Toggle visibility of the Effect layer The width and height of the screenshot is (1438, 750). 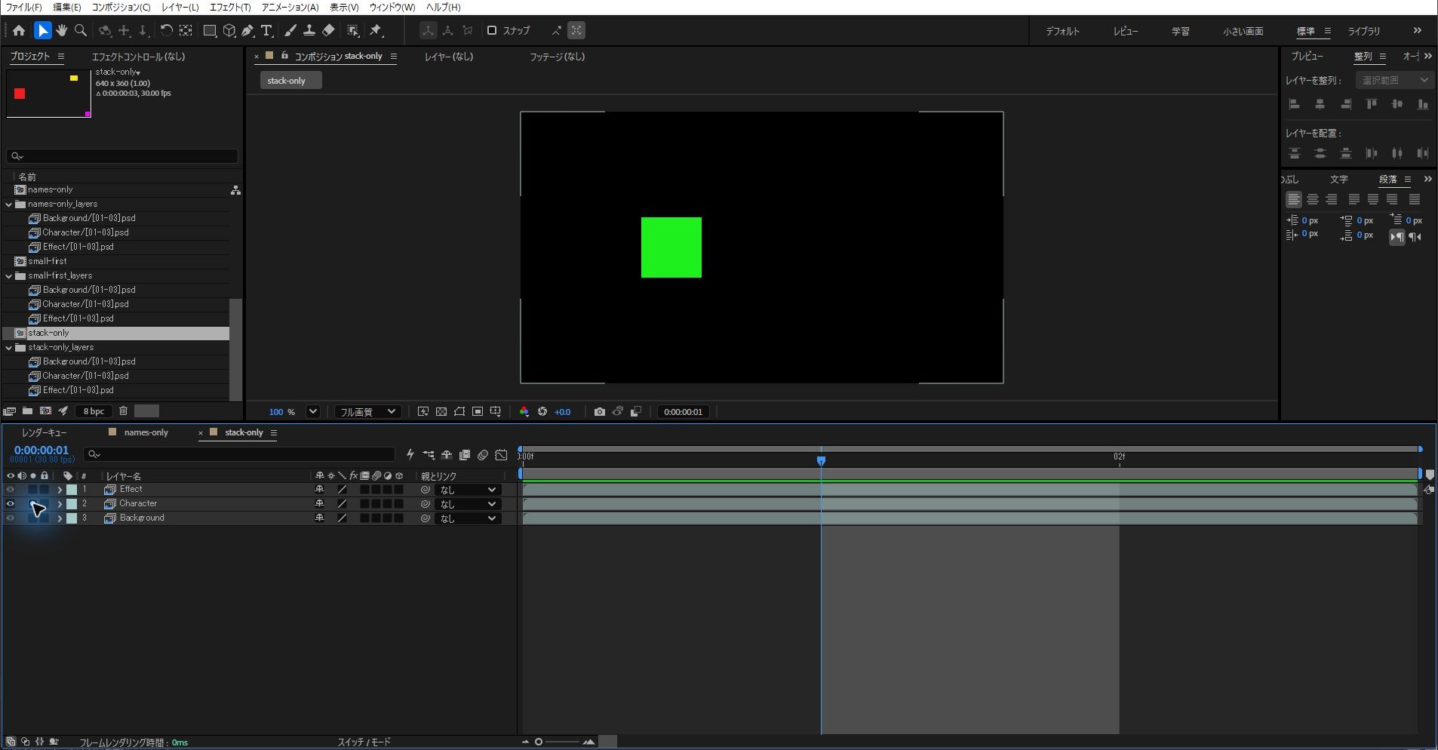click(11, 490)
